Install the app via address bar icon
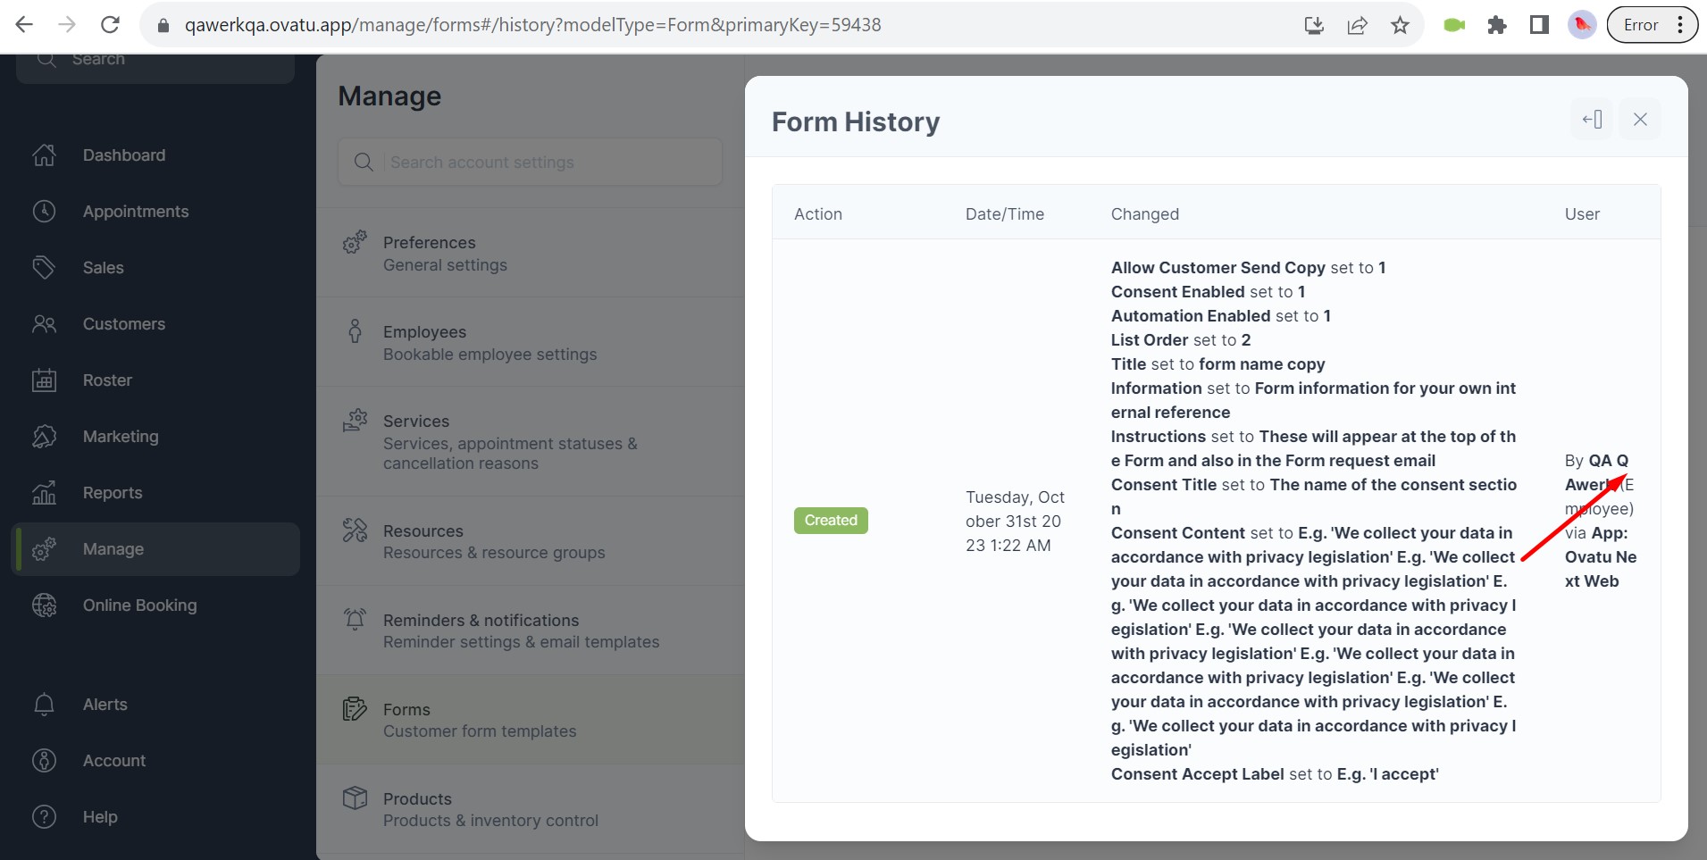1707x860 pixels. tap(1314, 25)
